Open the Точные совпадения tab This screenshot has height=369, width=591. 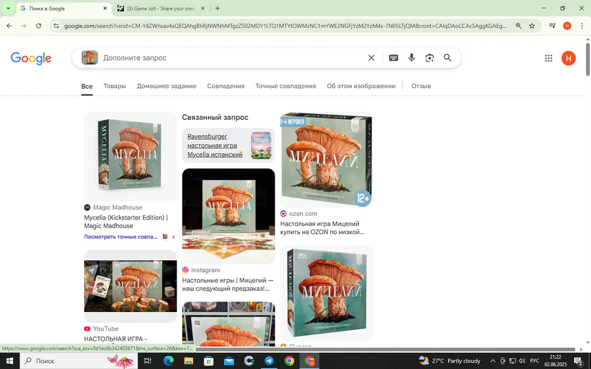tap(286, 86)
